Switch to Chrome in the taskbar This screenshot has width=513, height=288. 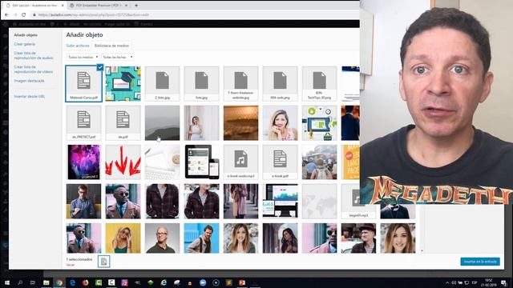(59, 282)
